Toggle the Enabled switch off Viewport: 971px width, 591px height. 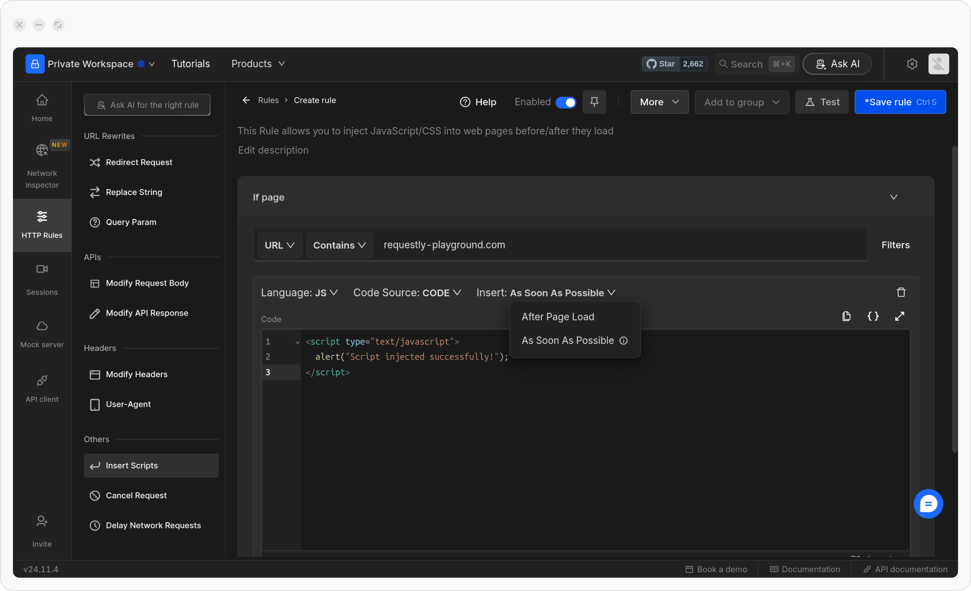tap(566, 102)
